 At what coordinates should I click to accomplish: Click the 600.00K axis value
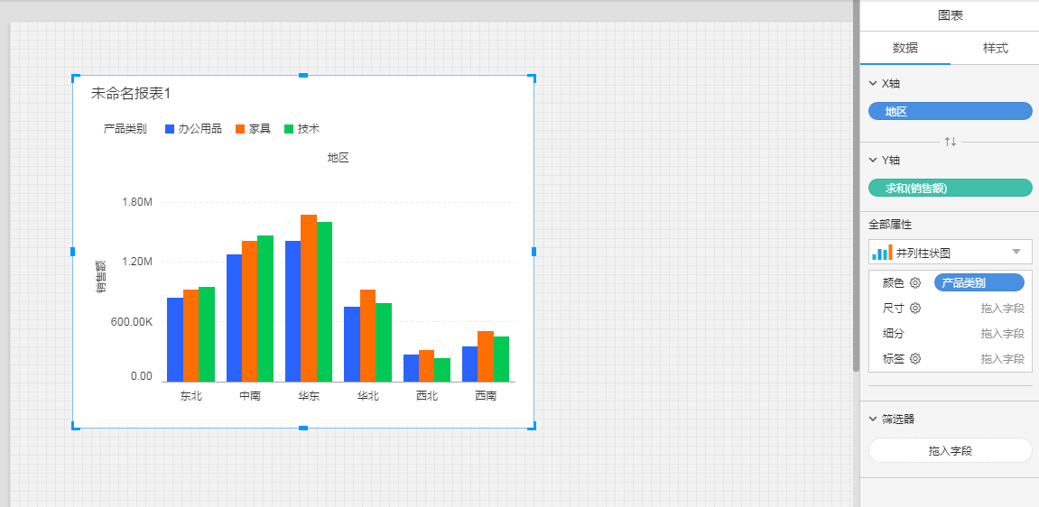[132, 322]
